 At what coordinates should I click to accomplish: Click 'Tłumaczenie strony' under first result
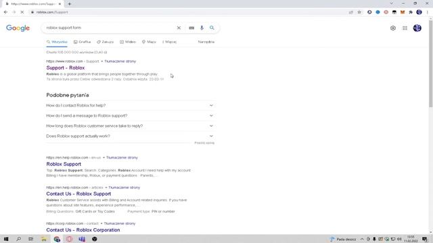pyautogui.click(x=120, y=61)
